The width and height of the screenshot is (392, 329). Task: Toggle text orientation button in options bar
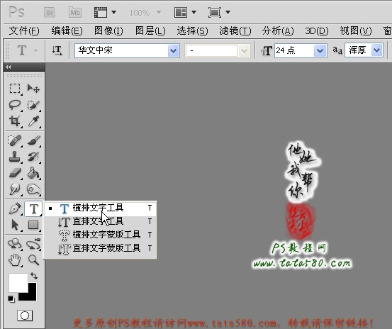pyautogui.click(x=57, y=50)
